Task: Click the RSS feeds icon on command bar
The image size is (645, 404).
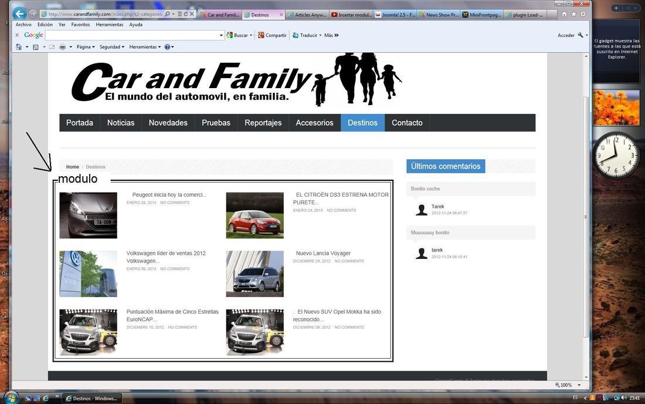Action: tap(36, 47)
